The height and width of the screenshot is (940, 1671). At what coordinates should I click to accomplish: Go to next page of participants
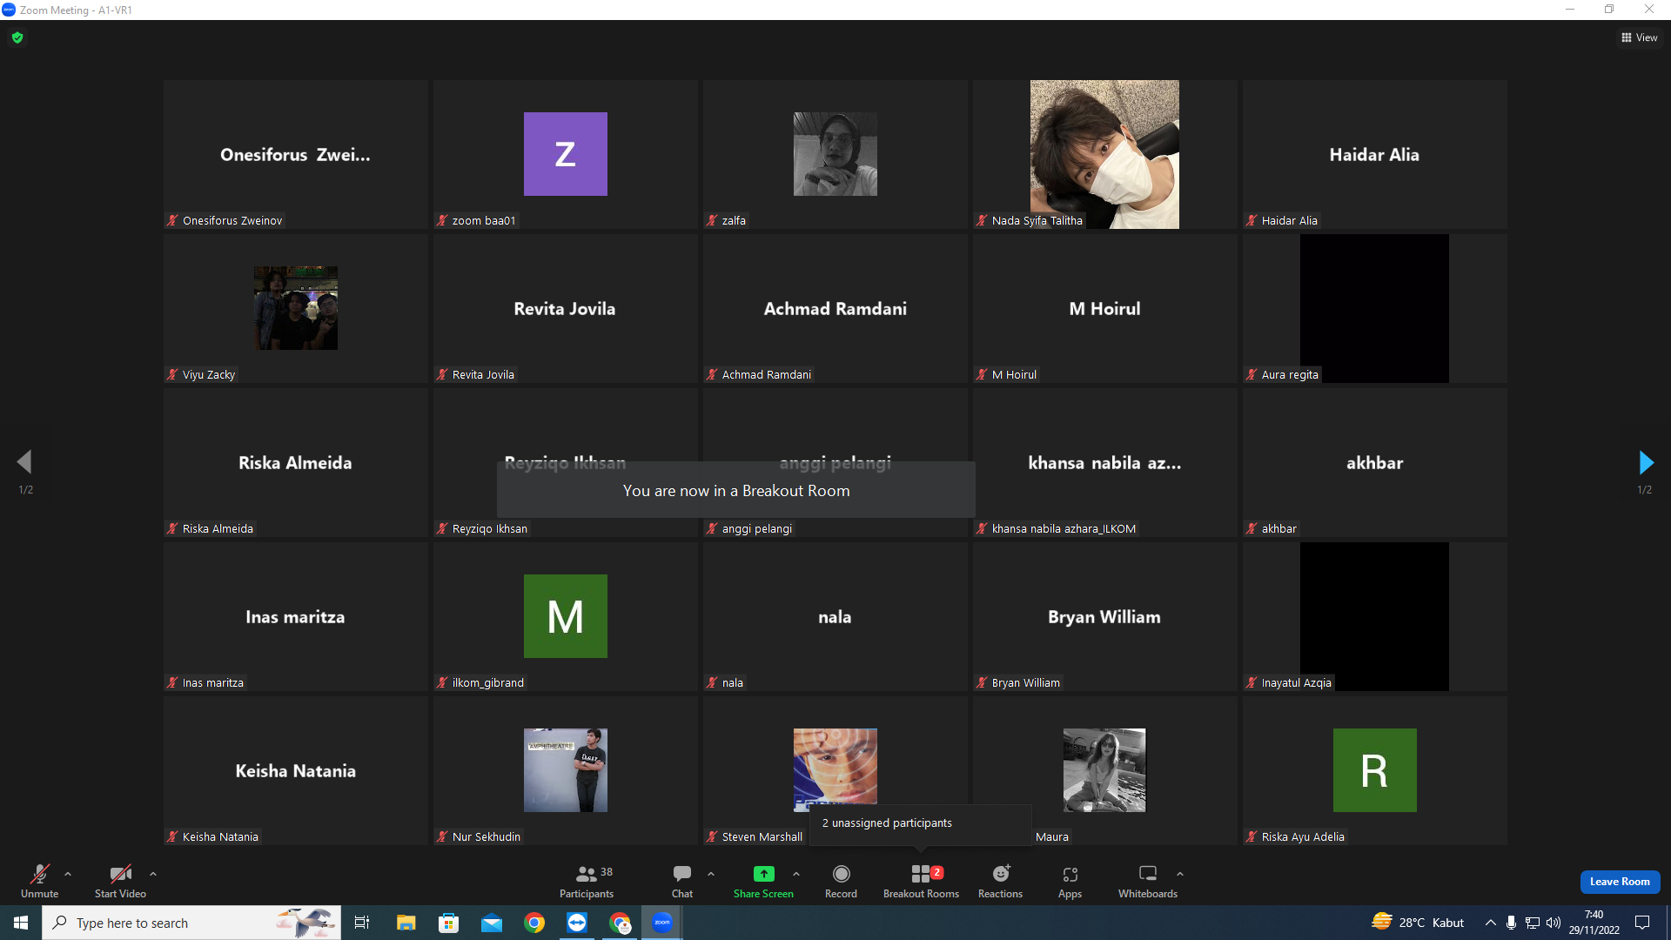click(1646, 462)
